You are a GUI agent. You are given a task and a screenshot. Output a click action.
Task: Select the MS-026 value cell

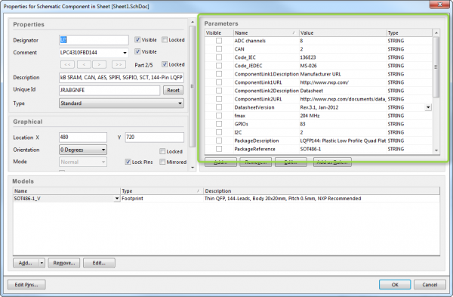pos(343,66)
